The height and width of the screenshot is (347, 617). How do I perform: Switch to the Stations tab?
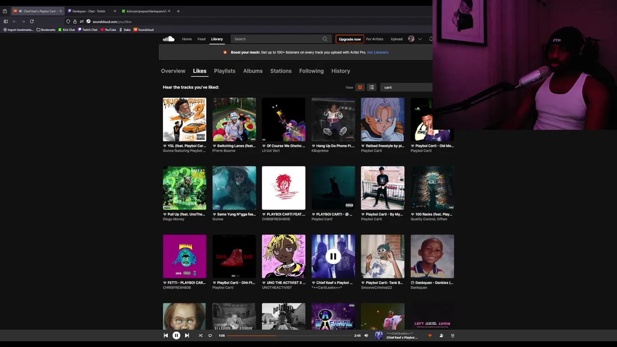(x=281, y=71)
